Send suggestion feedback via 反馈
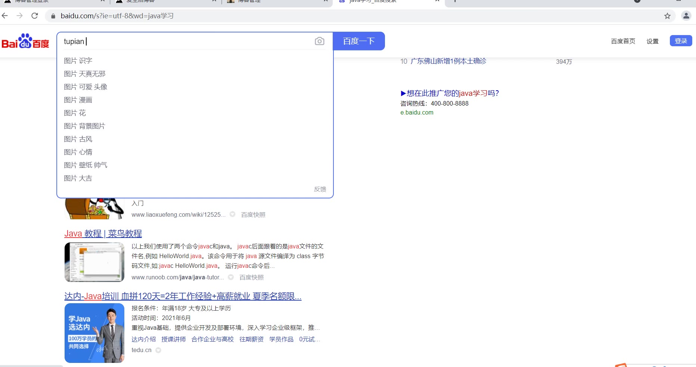This screenshot has width=696, height=367. (320, 189)
